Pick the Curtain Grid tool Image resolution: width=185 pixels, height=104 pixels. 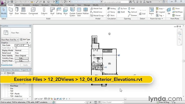coord(79,12)
